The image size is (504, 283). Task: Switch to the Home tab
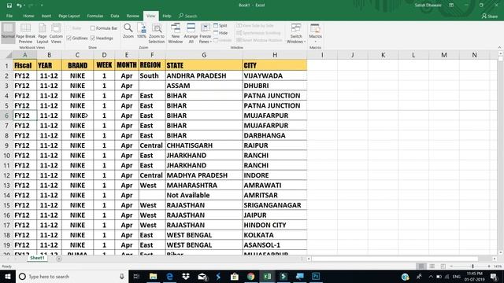tap(28, 16)
